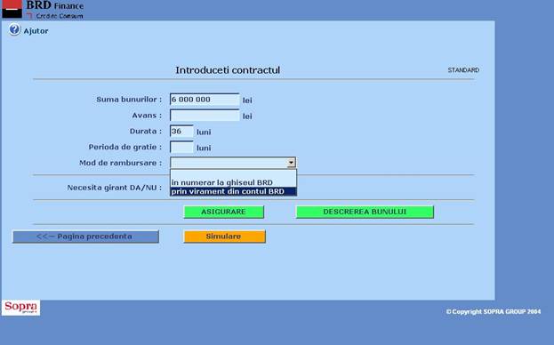Click the Mod de rambursare dropdown arrow
The height and width of the screenshot is (345, 554).
[x=291, y=163]
